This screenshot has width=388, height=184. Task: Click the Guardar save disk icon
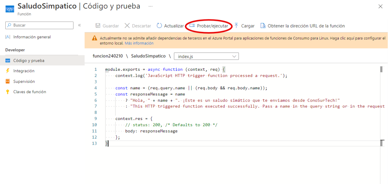tap(98, 26)
